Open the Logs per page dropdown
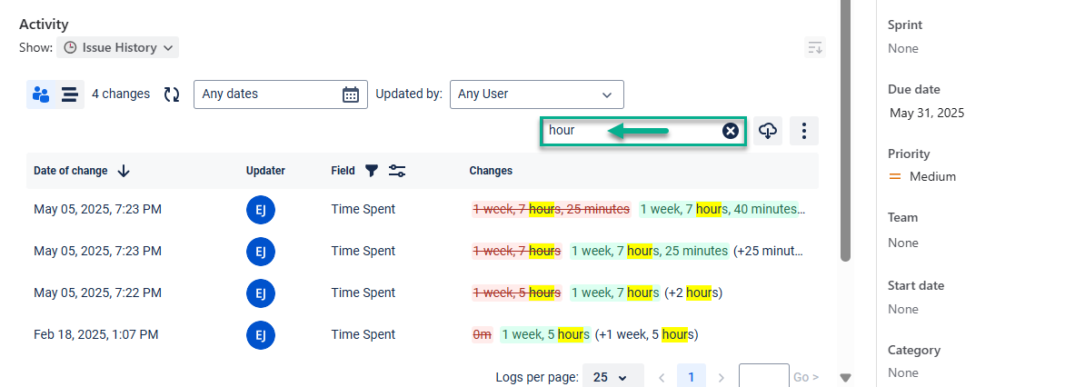This screenshot has width=1065, height=387. tap(610, 377)
